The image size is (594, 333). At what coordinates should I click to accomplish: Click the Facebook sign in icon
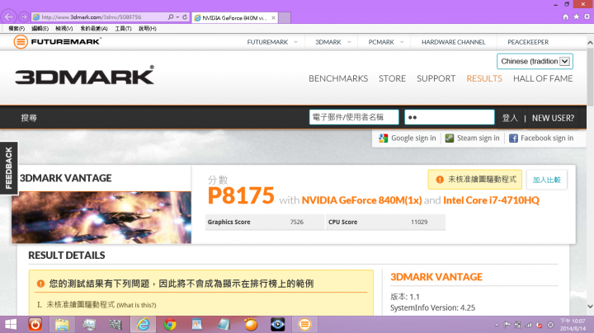[513, 138]
